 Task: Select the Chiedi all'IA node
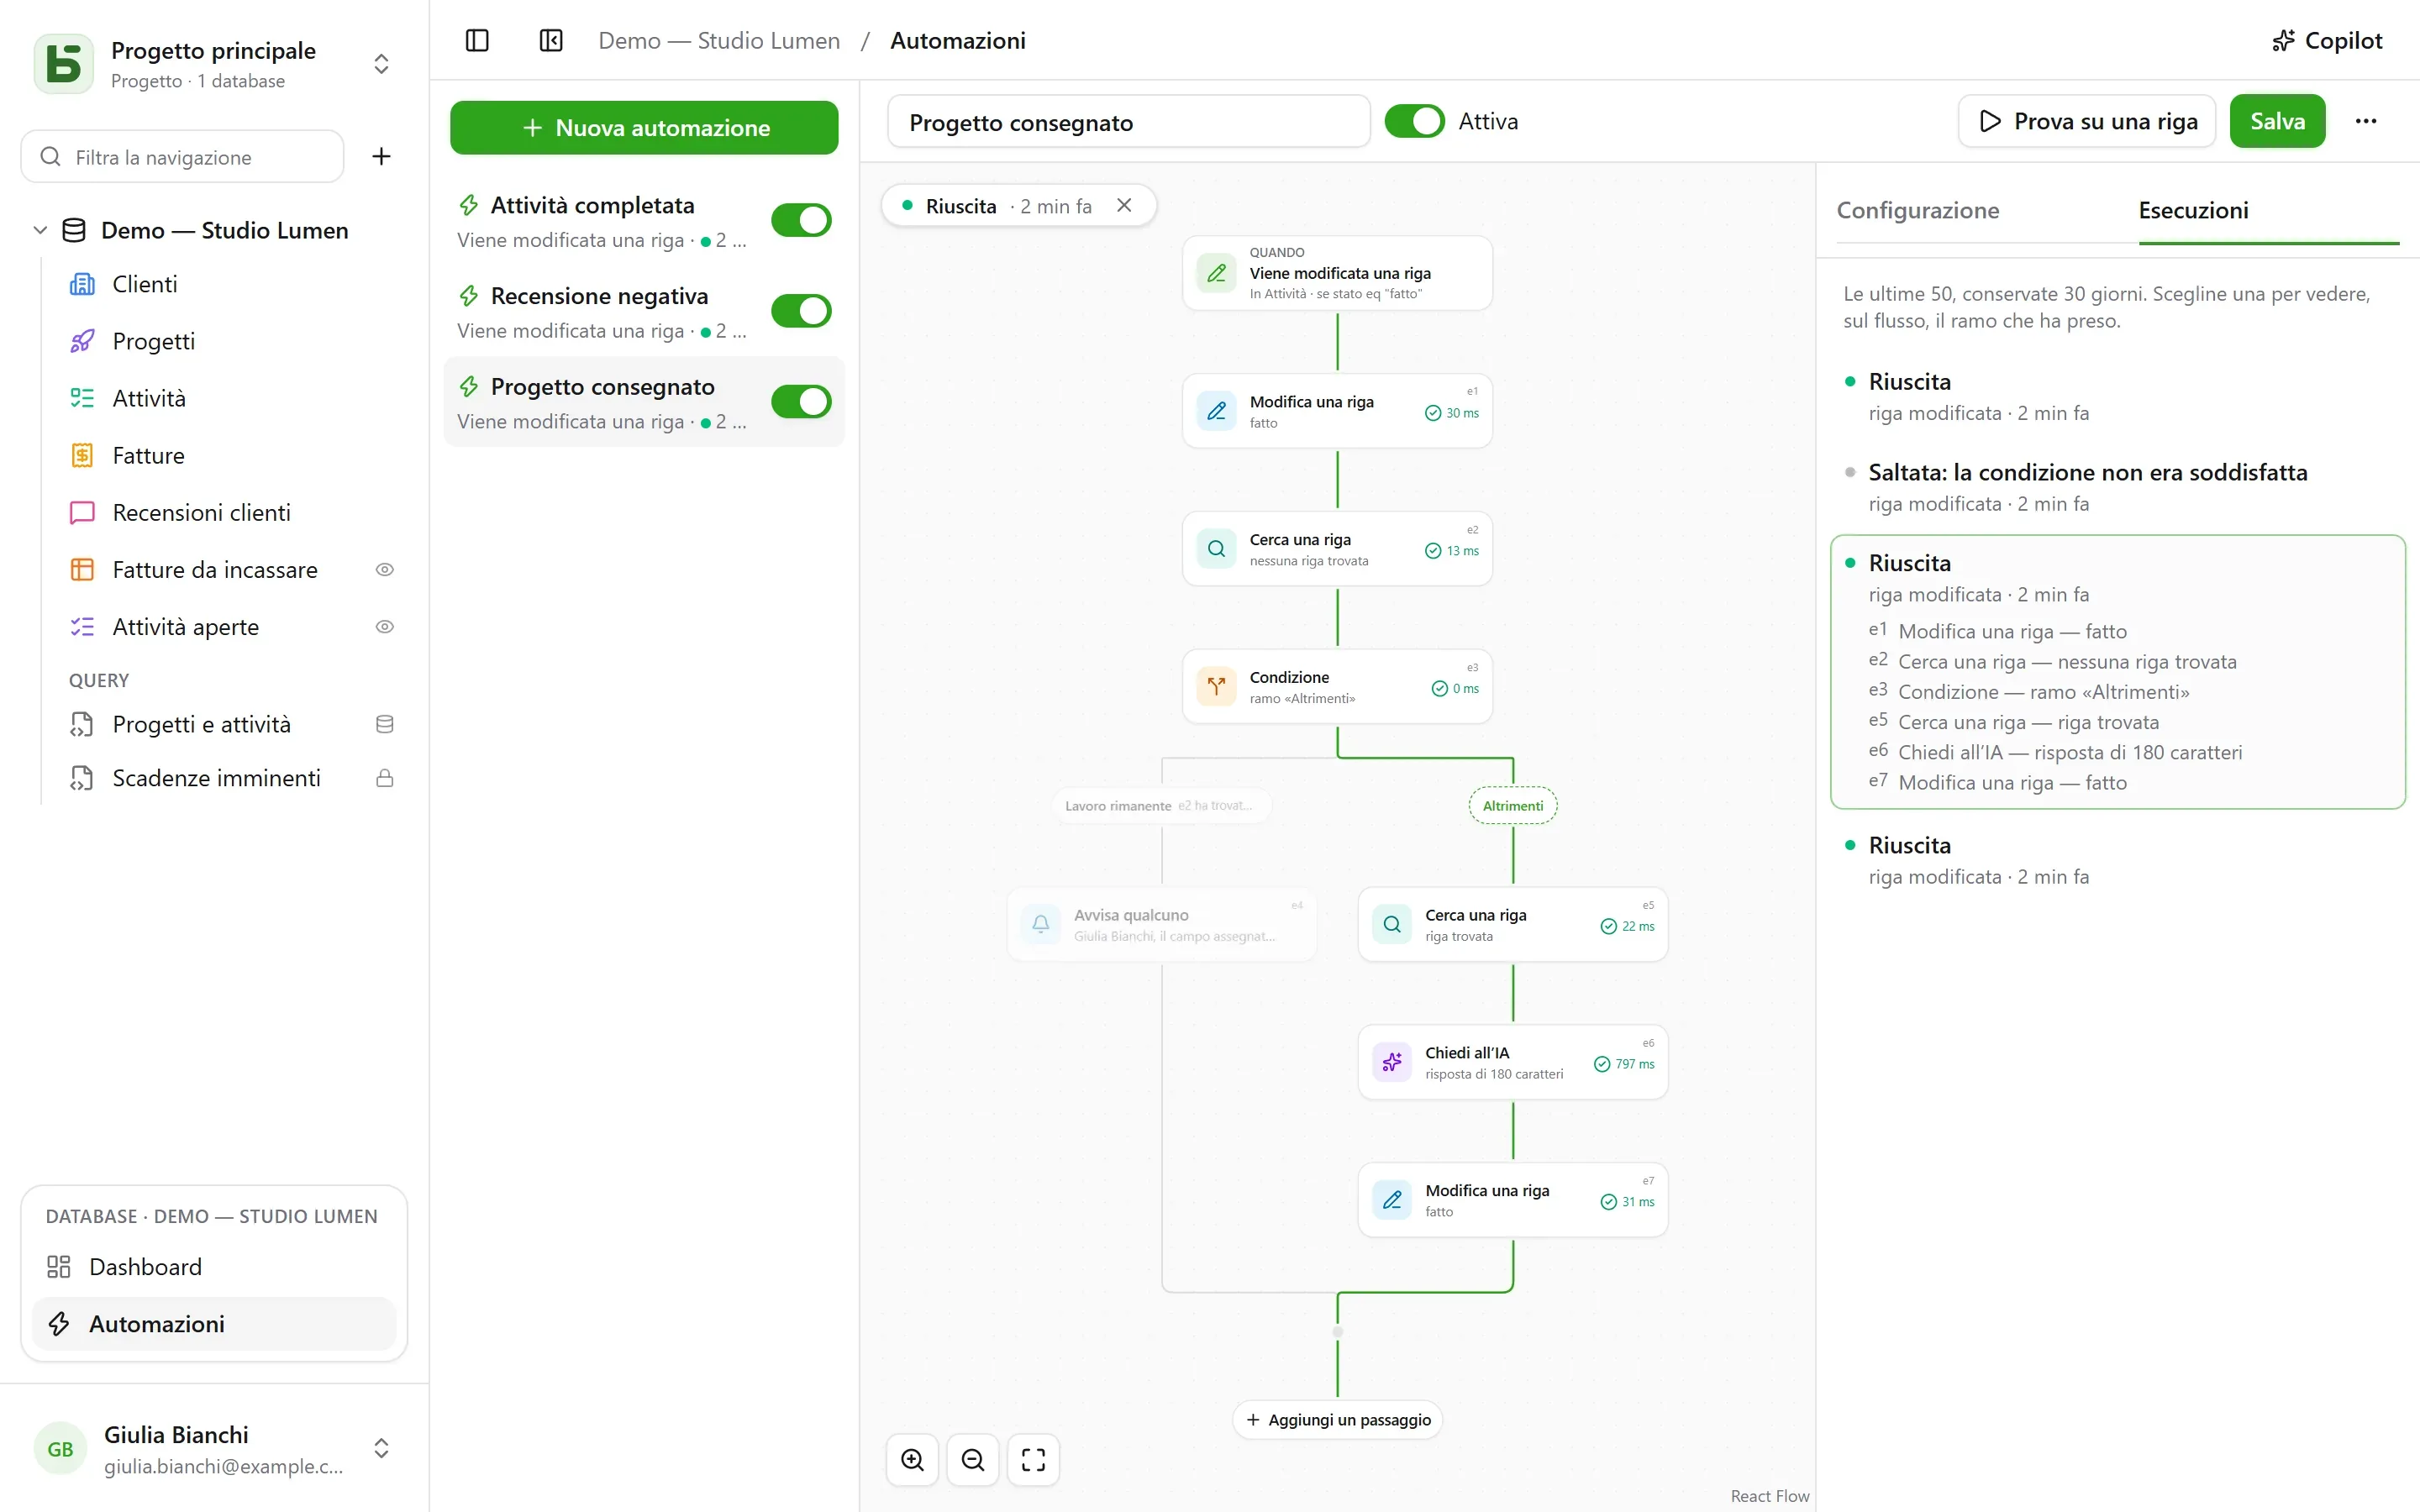point(1512,1062)
